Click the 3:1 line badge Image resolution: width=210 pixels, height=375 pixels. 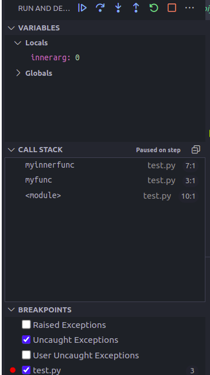[x=190, y=181]
